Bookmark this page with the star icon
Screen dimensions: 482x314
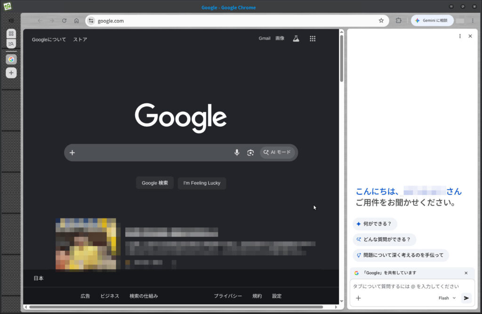click(x=381, y=21)
